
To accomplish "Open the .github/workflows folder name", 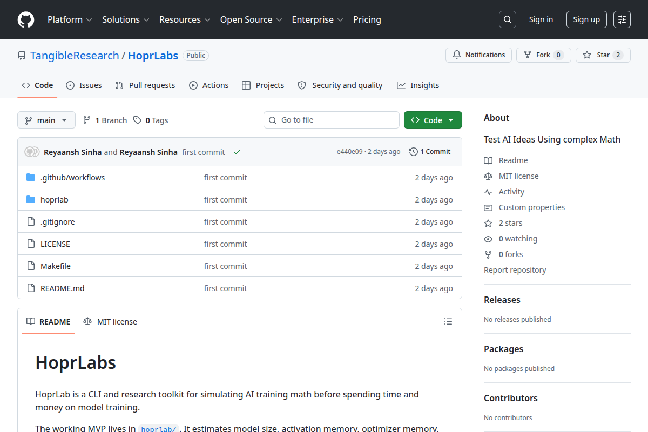I will coord(73,178).
